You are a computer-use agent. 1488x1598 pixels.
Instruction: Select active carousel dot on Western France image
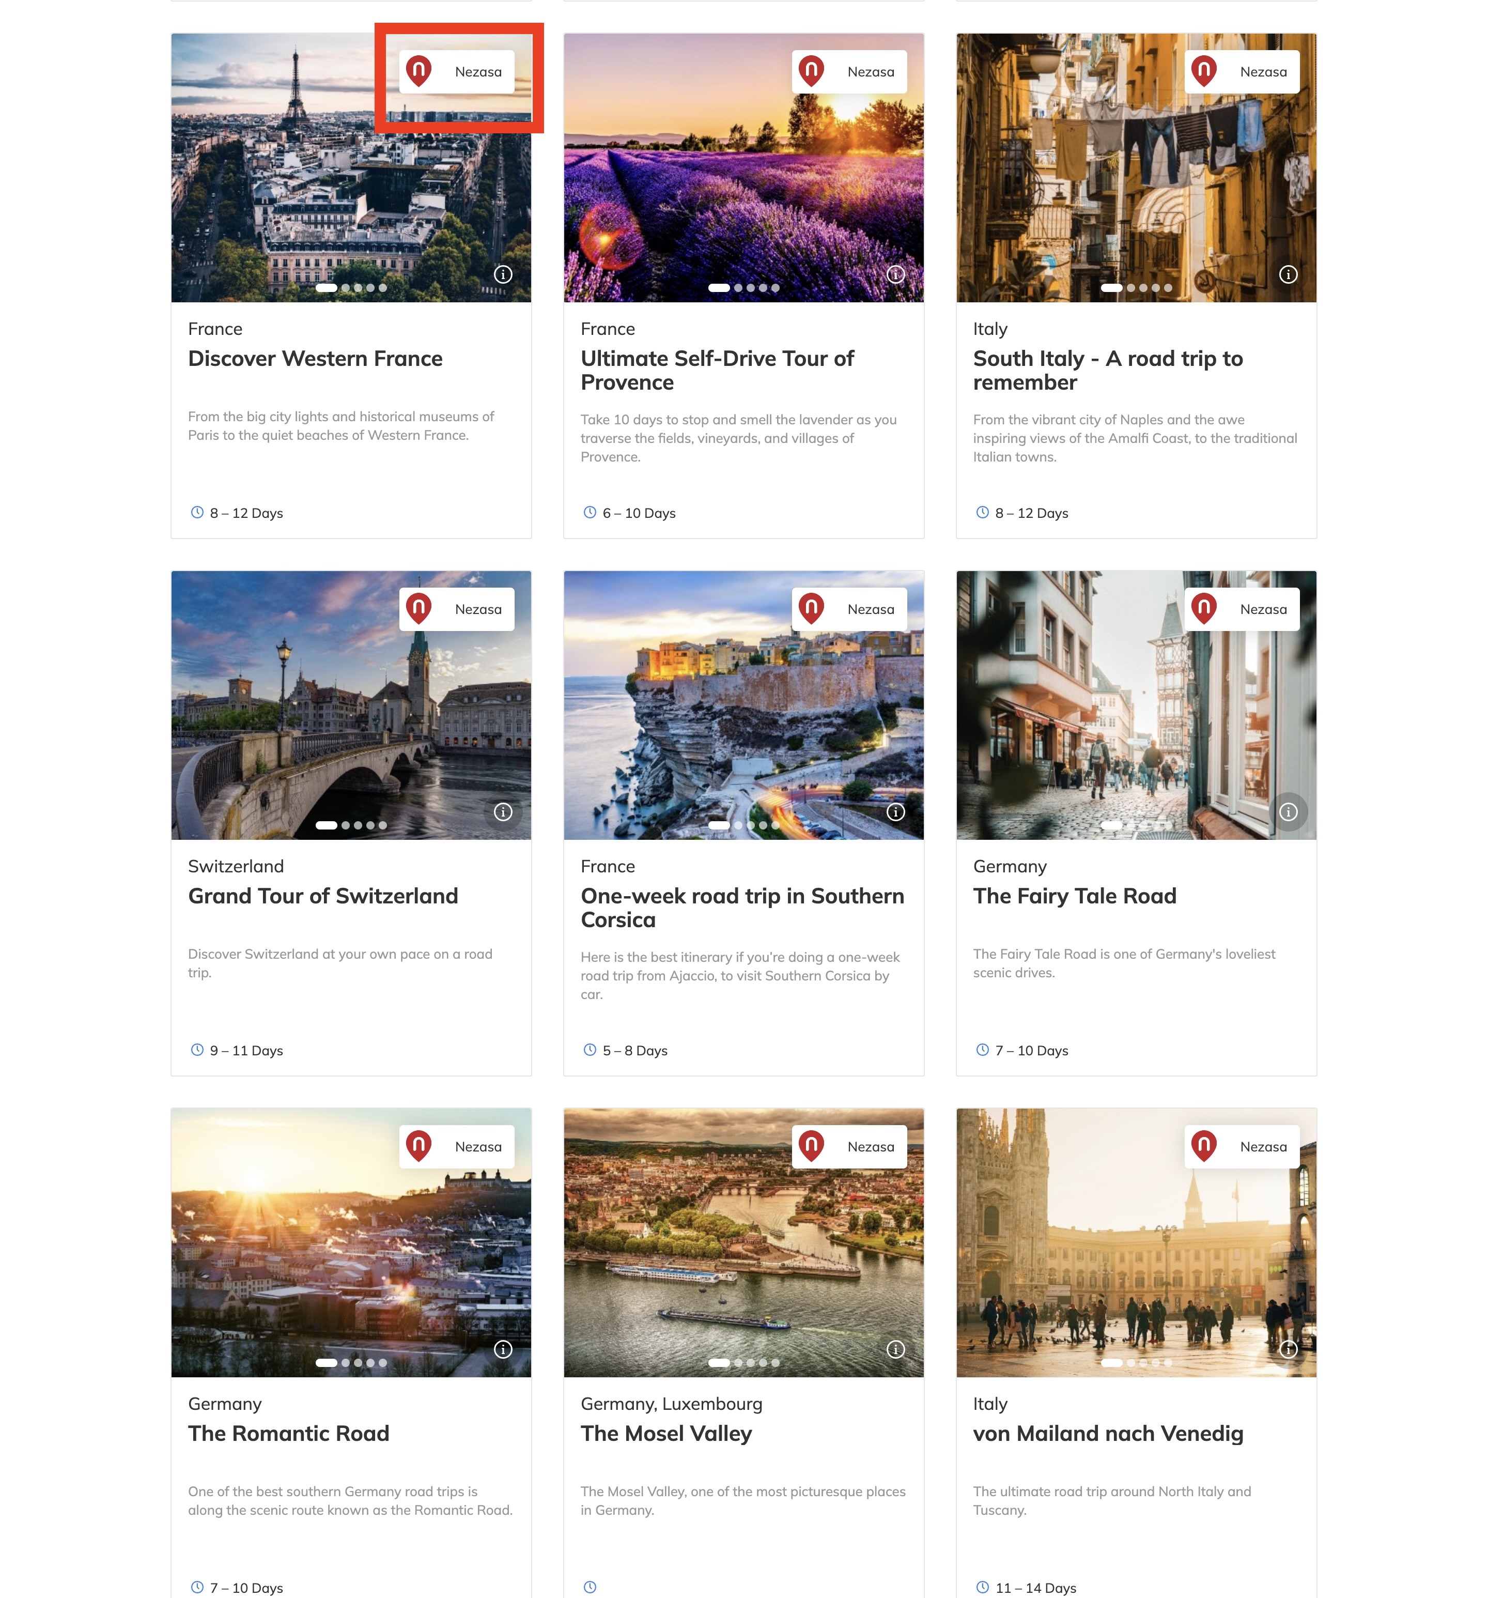tap(326, 288)
